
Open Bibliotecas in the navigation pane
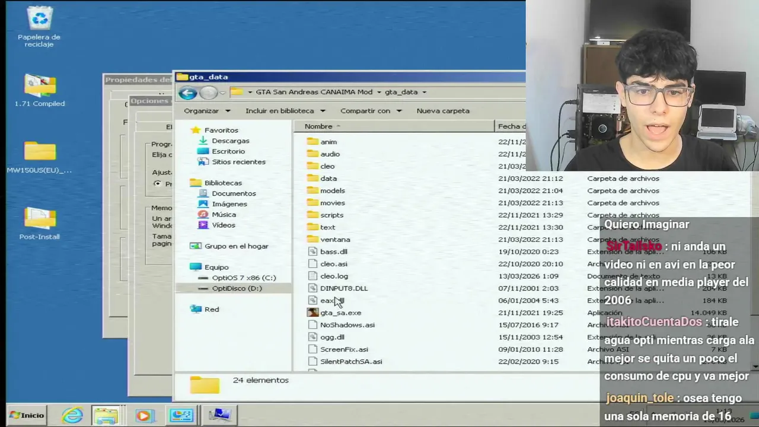click(x=223, y=183)
